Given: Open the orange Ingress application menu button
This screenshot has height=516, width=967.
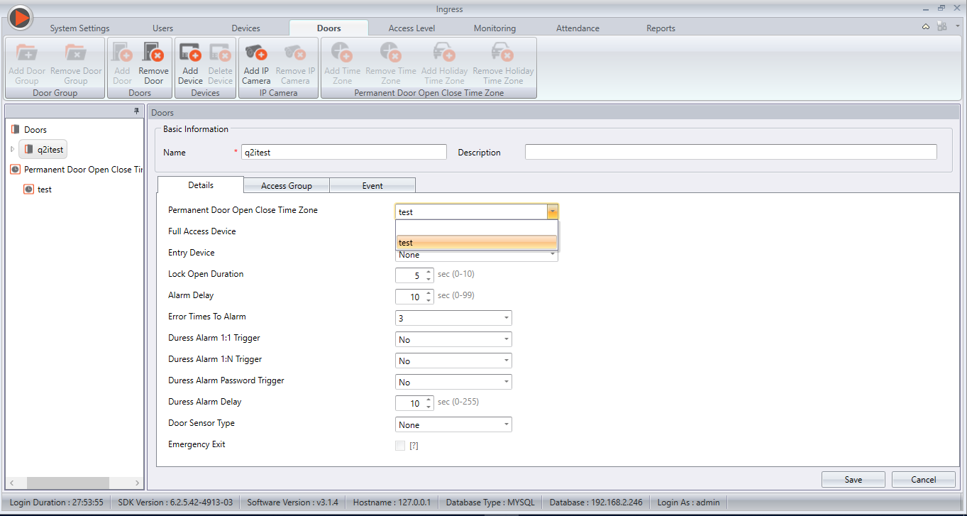Looking at the screenshot, I should pyautogui.click(x=21, y=17).
